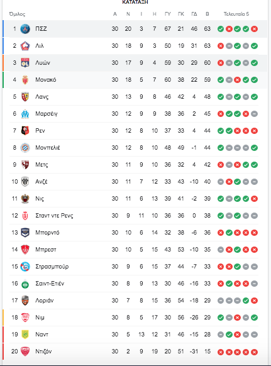Open the Σταντ ντε Ρενς team link
271x366 pixels.
pos(54,216)
